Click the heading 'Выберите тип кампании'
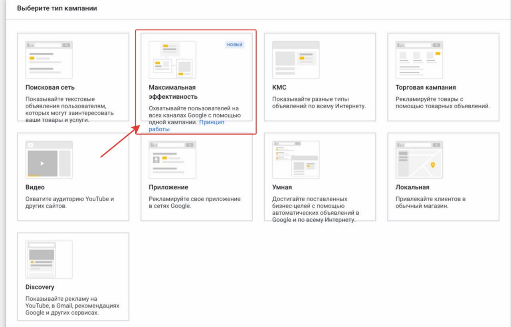 click(x=57, y=8)
